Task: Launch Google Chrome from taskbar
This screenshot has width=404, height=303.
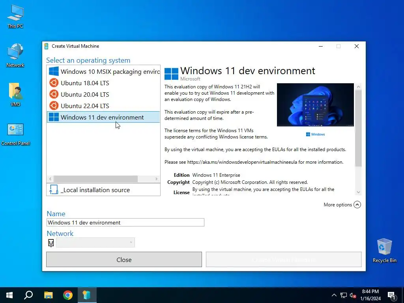Action: pyautogui.click(x=68, y=295)
